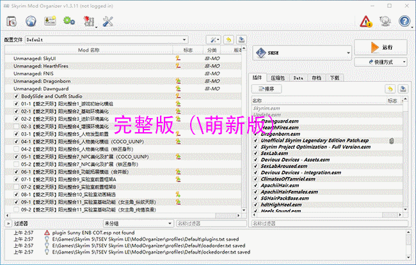Select Unmanaged: FNIS mod row
The width and height of the screenshot is (416, 265).
[x=123, y=73]
